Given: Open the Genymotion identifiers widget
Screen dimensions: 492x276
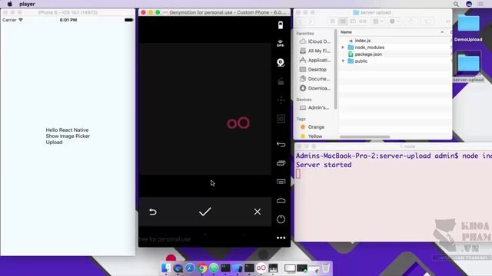Looking at the screenshot, I should coord(281,119).
